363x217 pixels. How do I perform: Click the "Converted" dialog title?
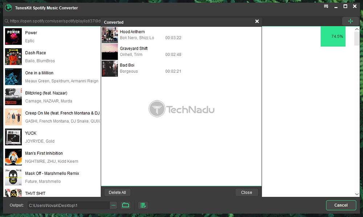tap(114, 22)
